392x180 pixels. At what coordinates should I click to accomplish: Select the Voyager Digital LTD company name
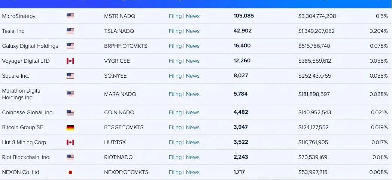[26, 61]
